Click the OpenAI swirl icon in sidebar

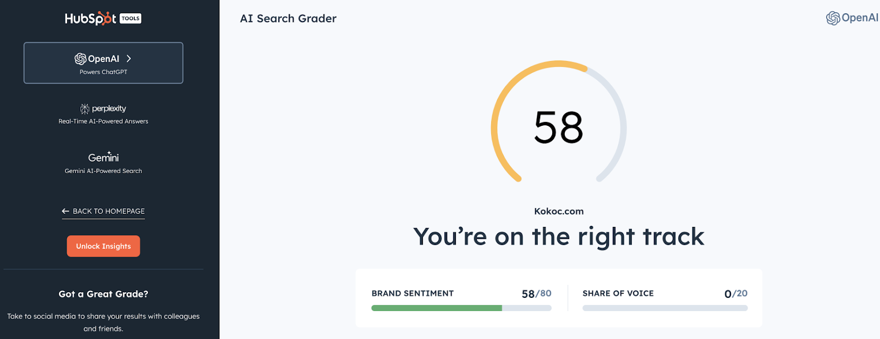(x=81, y=59)
